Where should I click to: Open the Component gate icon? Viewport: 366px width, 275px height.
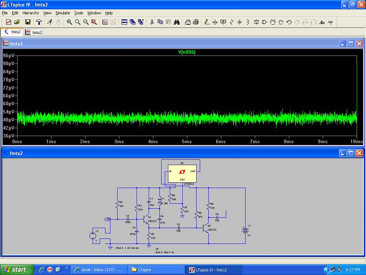point(264,22)
